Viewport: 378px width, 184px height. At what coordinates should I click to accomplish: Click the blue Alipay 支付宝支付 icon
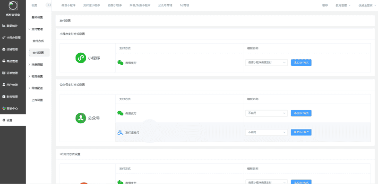(120, 132)
